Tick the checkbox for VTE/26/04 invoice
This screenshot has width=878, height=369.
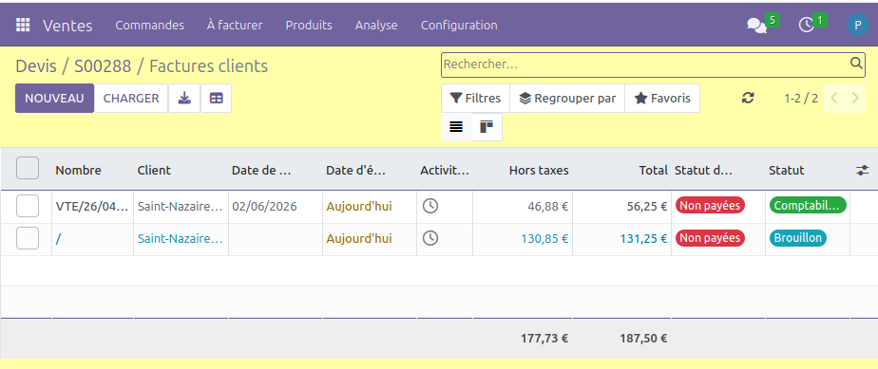point(28,206)
